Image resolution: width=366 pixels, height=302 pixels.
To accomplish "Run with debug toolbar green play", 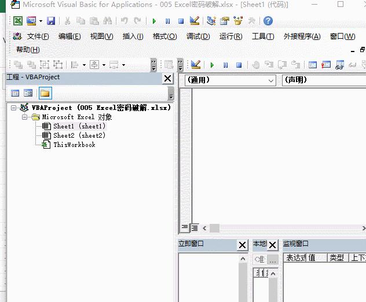I will [x=212, y=65].
